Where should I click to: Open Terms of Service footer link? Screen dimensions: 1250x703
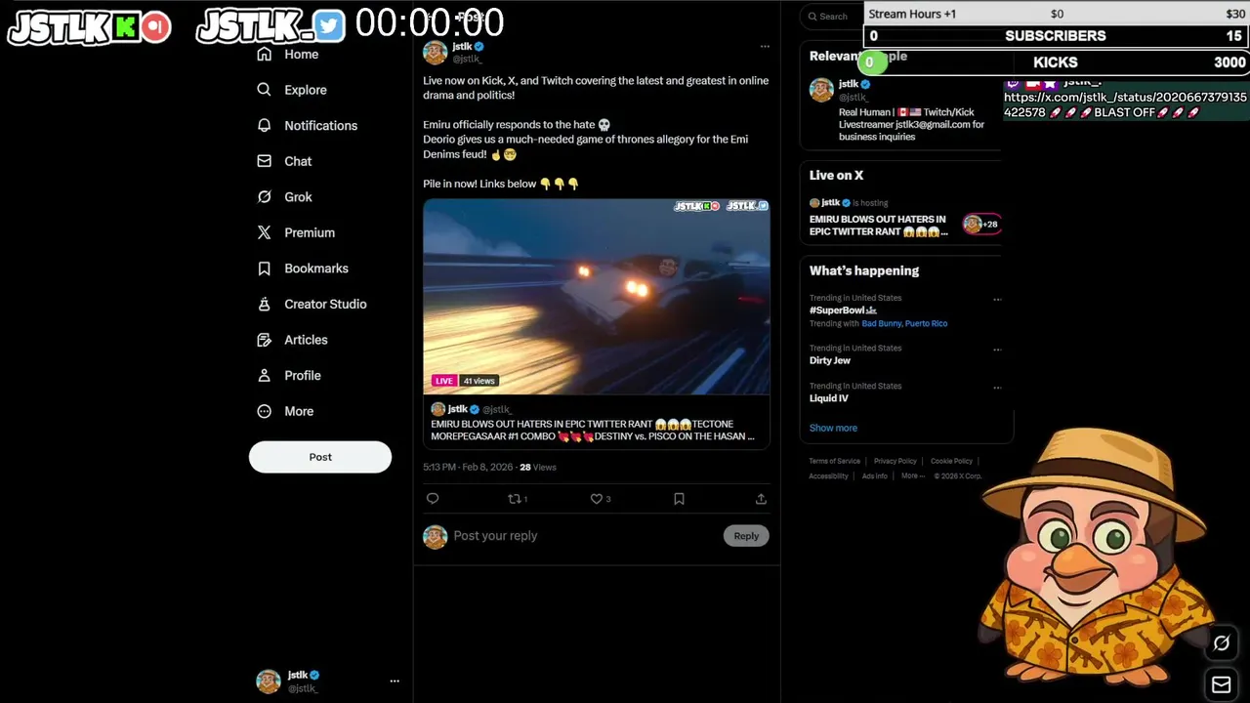(x=834, y=461)
